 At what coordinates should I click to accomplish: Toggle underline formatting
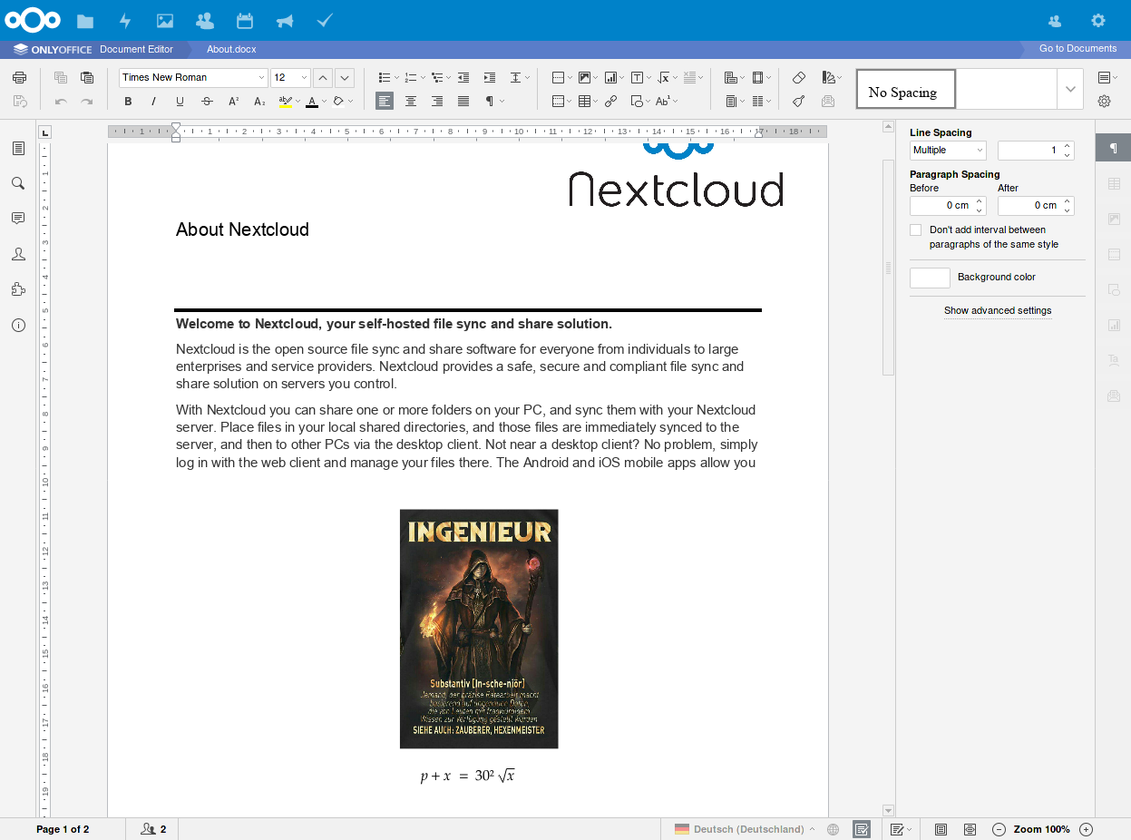180,102
